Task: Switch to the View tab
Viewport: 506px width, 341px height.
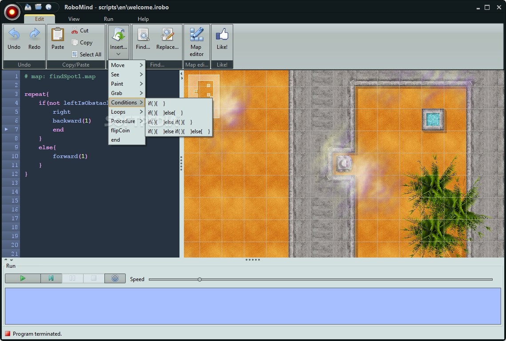Action: coord(74,19)
